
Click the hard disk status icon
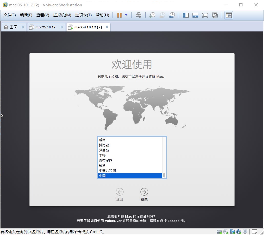click(219, 232)
